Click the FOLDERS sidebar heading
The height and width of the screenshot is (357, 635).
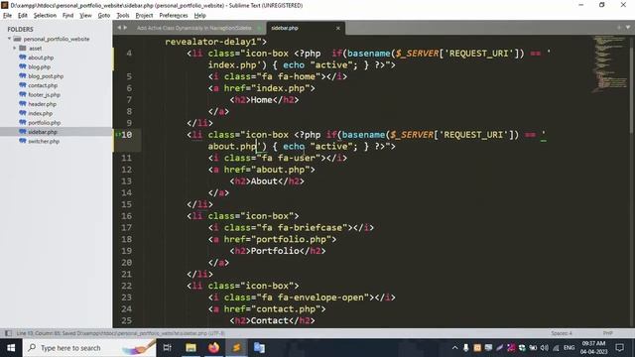20,29
